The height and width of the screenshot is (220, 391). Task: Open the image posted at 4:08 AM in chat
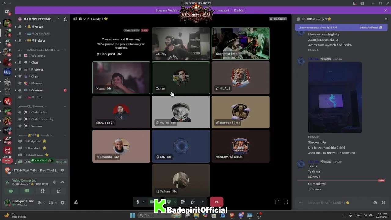(x=335, y=97)
